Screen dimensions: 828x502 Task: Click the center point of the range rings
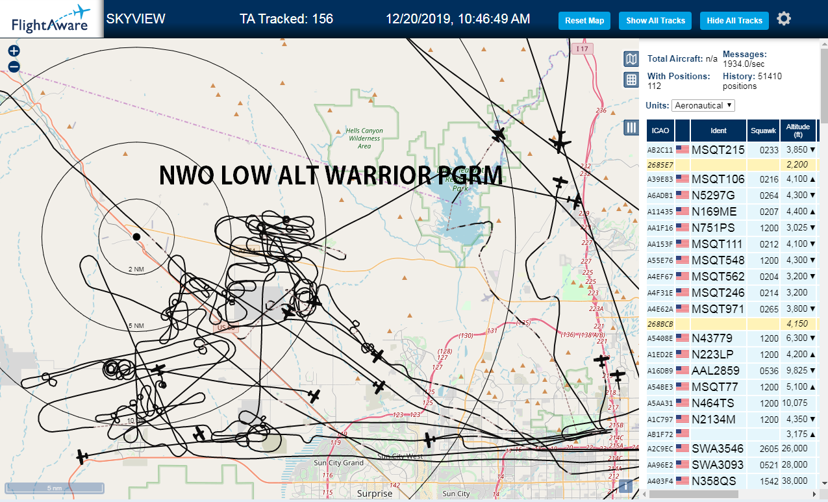tap(136, 236)
